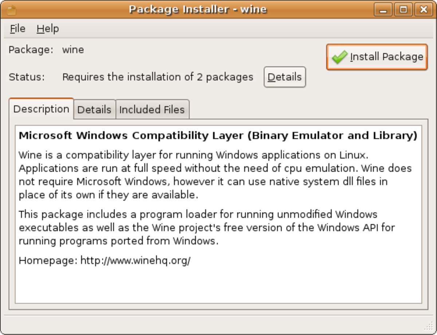Image resolution: width=437 pixels, height=335 pixels.
Task: Click the green checkmark icon on Install Package
Action: click(x=339, y=57)
